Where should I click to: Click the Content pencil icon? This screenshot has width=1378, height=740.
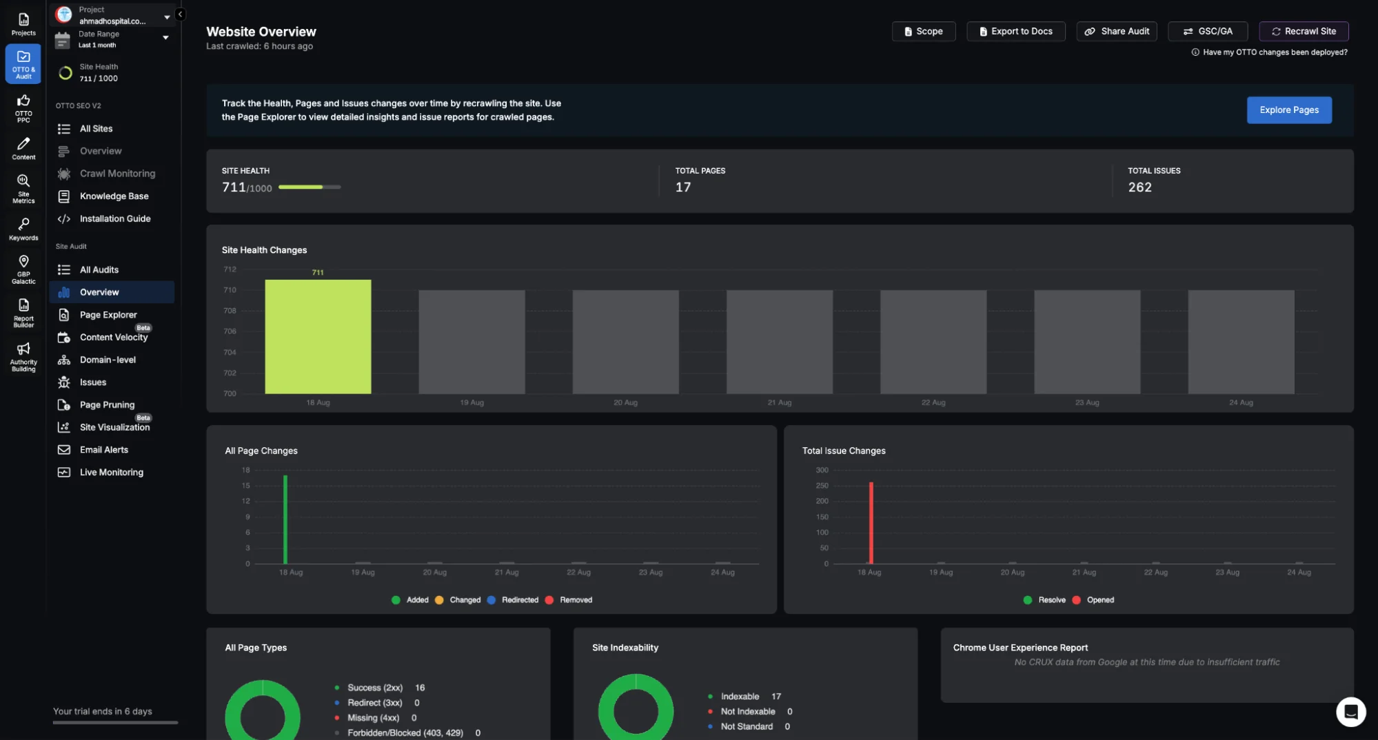click(x=23, y=147)
